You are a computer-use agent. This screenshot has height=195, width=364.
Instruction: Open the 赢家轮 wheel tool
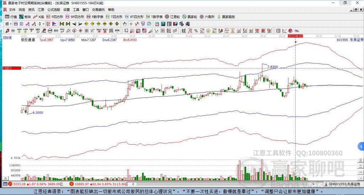click(x=190, y=17)
